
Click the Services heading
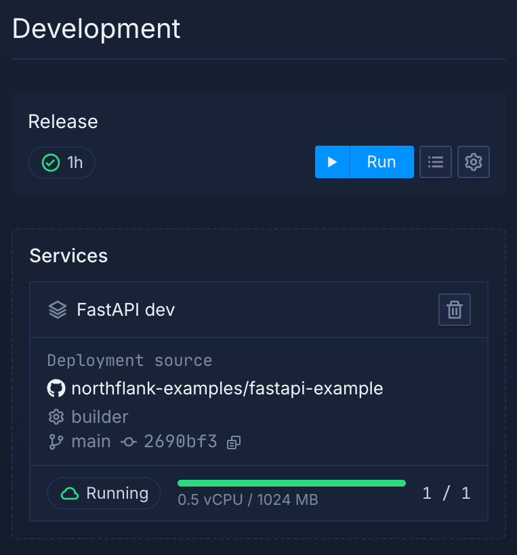pos(68,256)
